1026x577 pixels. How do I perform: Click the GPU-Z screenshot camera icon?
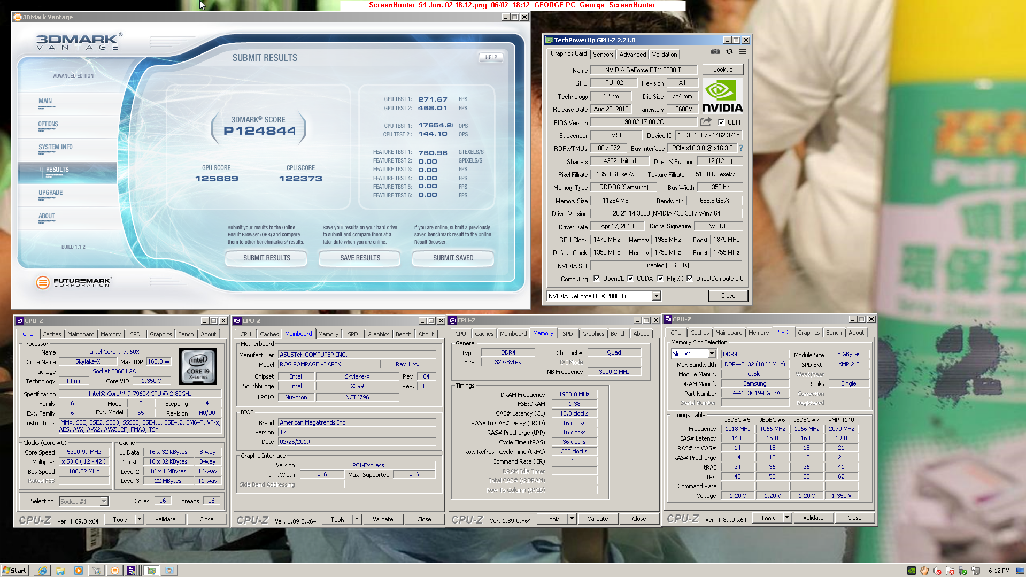tap(715, 52)
